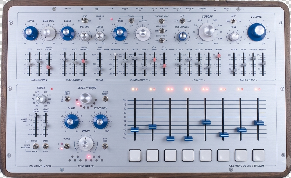Tap the sixth white step button

click(x=223, y=155)
